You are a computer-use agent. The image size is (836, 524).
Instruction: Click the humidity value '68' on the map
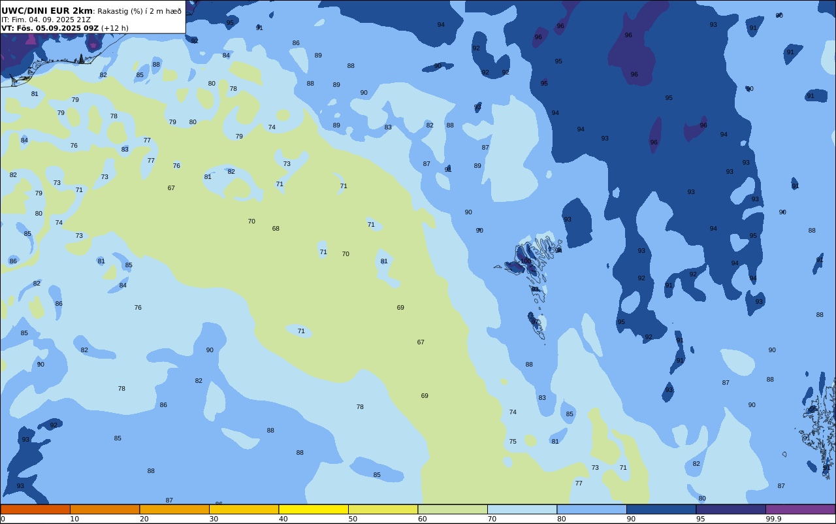coord(276,229)
